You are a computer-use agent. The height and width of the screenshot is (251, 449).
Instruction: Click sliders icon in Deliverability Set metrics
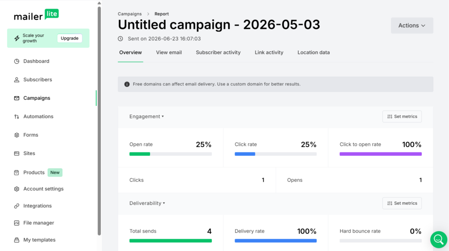pyautogui.click(x=390, y=203)
